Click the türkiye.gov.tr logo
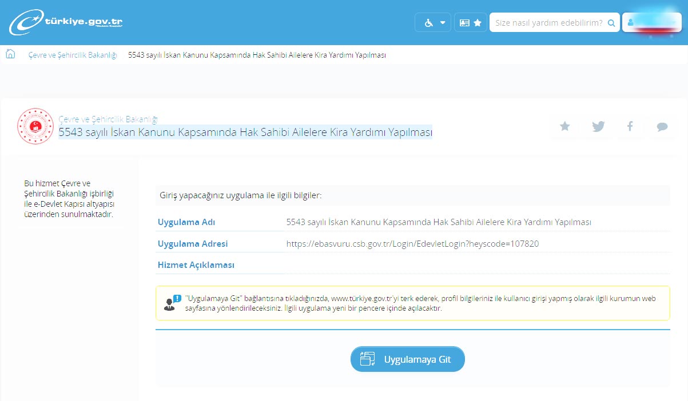The image size is (688, 401). coord(66,22)
